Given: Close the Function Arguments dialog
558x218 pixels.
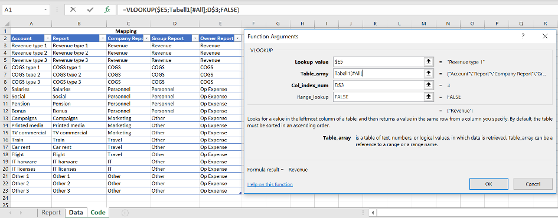Looking at the screenshot, I should (545, 36).
